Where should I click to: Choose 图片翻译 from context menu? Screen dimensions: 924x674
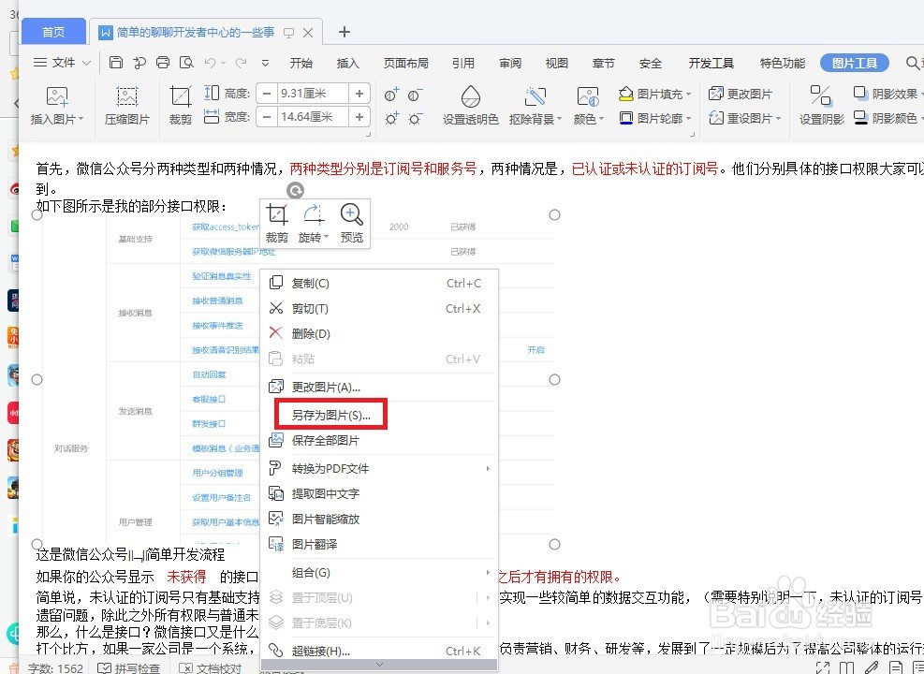(x=379, y=545)
